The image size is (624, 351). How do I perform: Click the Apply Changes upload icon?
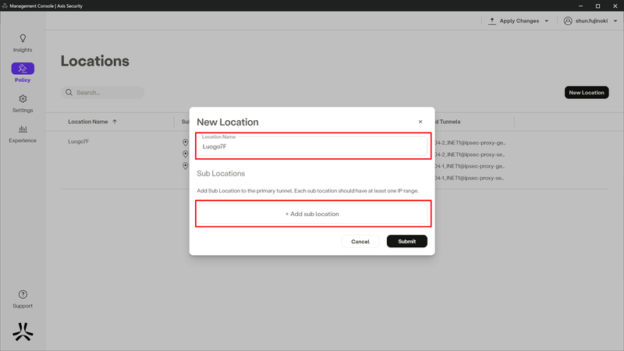pos(492,21)
